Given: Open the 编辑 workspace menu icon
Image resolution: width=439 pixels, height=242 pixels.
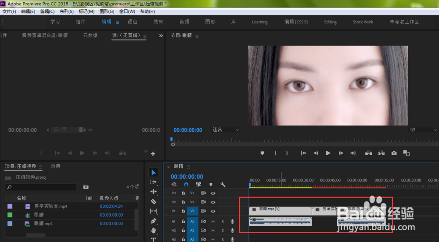Looking at the screenshot, I should (x=118, y=22).
